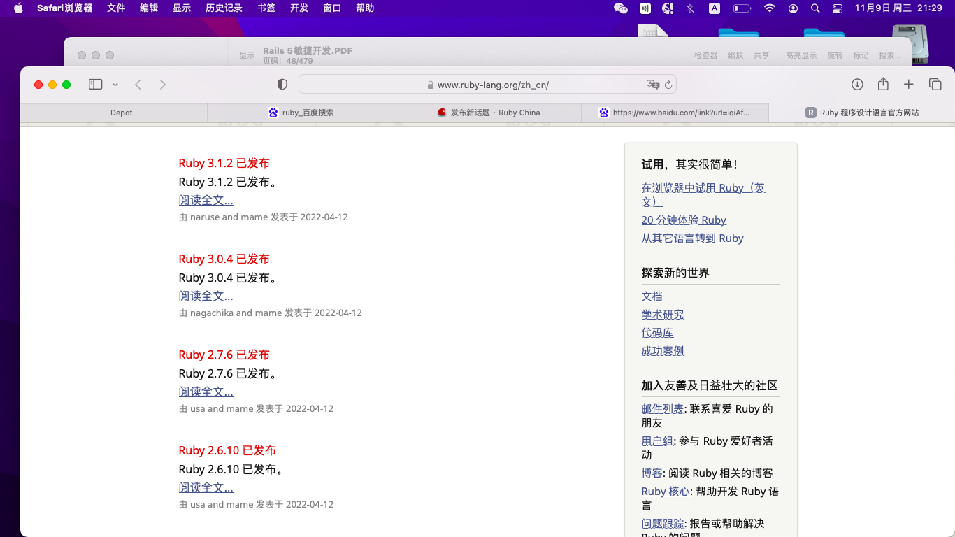The width and height of the screenshot is (955, 537).
Task: Click 标记 in Preview window toolbar
Action: [861, 55]
